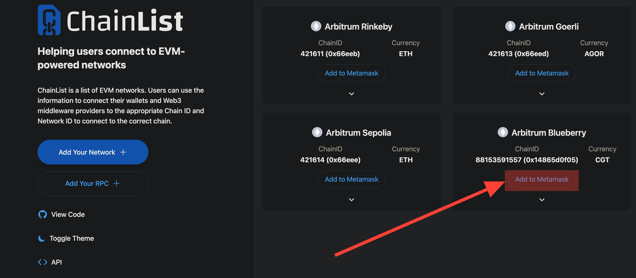This screenshot has width=636, height=278.
Task: Add Arbitrum Blueberry to Metamask
Action: 542,180
